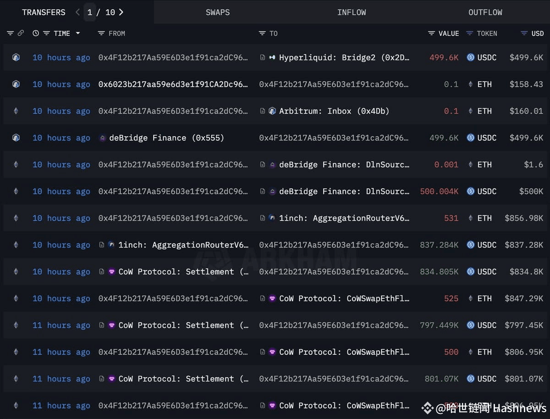Click Ethereum chain icon in the $160.01 row
This screenshot has height=419, width=550.
click(x=16, y=111)
